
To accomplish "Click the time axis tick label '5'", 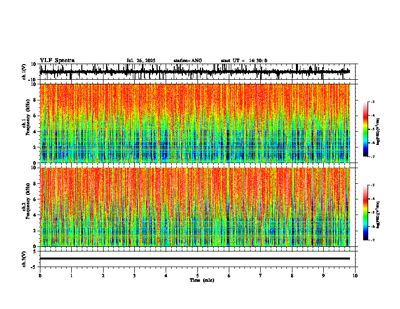I will click(197, 276).
